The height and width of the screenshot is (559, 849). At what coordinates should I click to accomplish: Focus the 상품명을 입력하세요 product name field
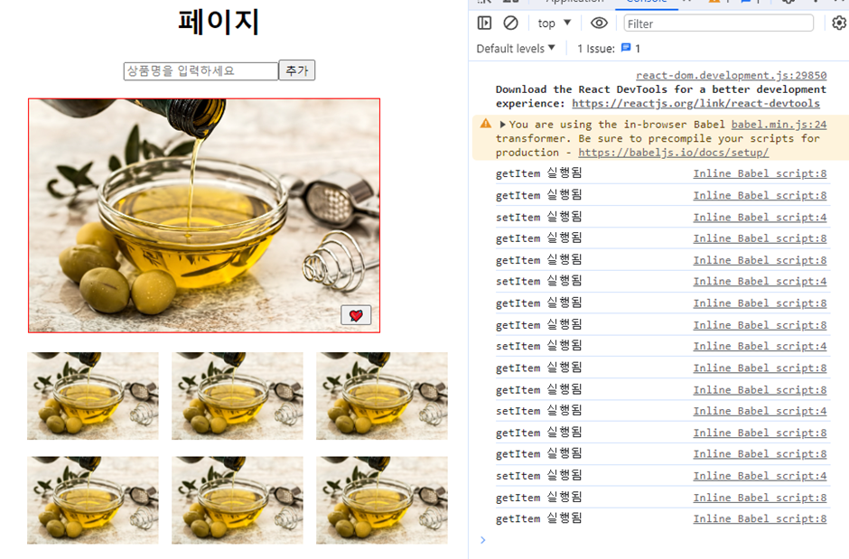pyautogui.click(x=201, y=70)
